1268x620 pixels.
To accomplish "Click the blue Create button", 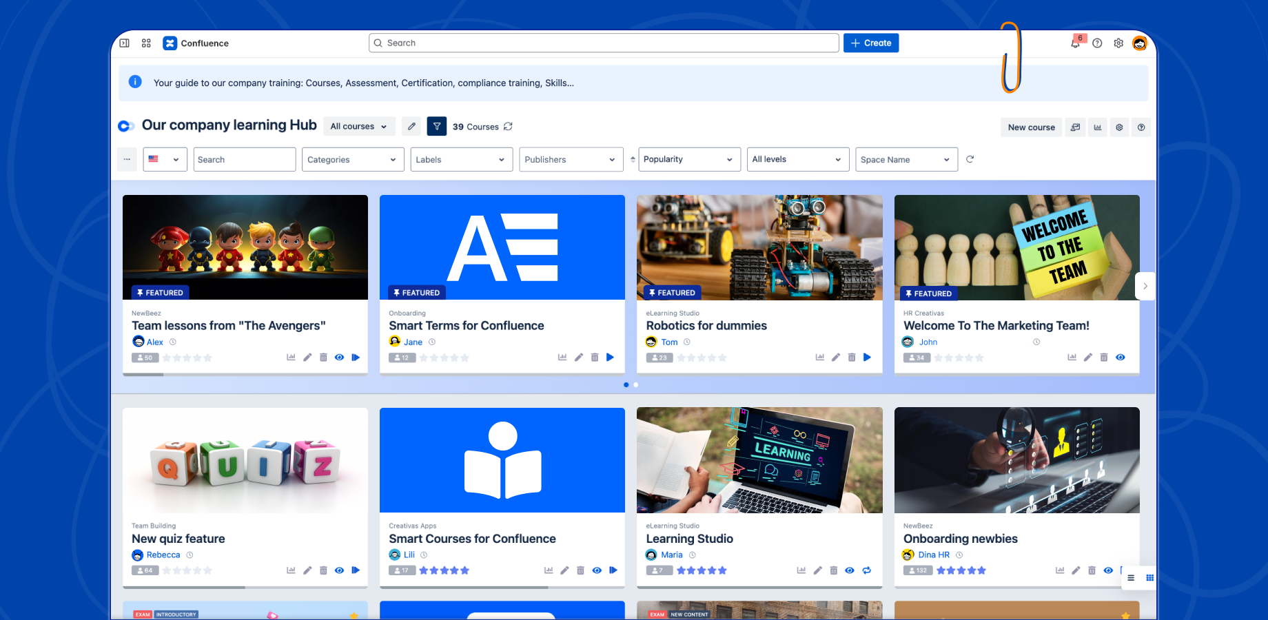I will coord(871,43).
